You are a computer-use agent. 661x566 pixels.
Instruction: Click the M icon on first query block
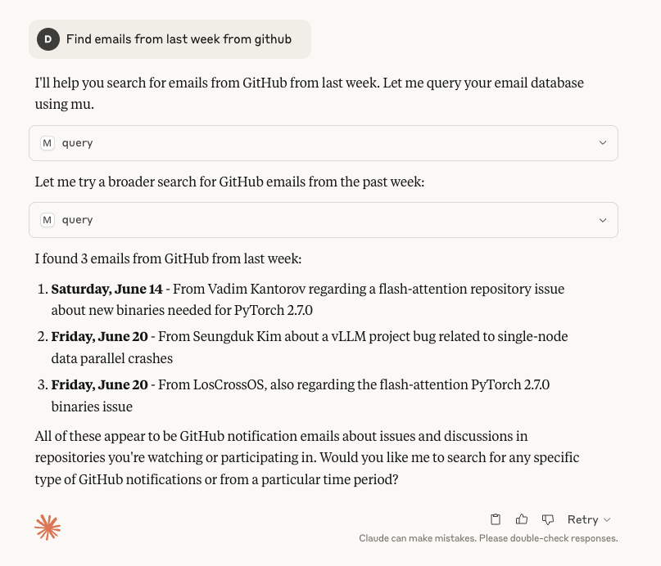pyautogui.click(x=48, y=143)
